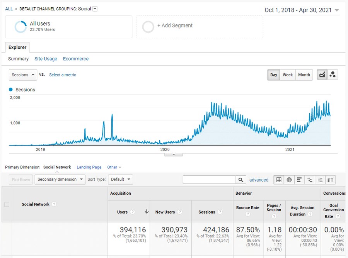348x258 pixels.
Task: Switch to the Ecommerce sub-tab
Action: point(76,59)
